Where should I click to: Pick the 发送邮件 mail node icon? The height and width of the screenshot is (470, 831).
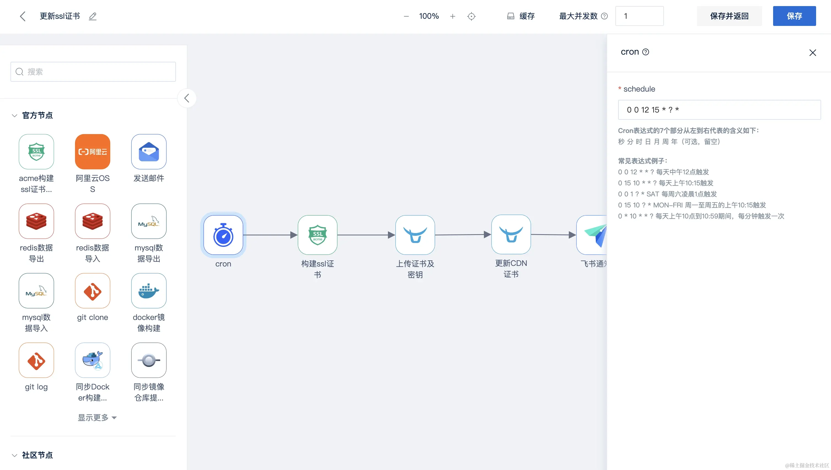(x=149, y=152)
